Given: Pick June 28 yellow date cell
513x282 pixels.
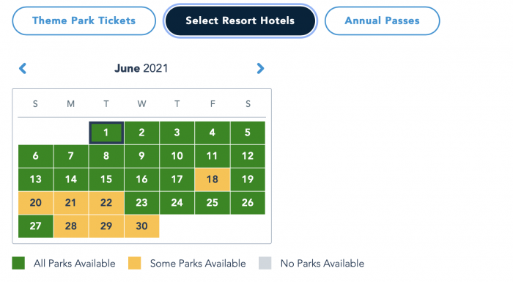Looking at the screenshot, I should (x=70, y=226).
